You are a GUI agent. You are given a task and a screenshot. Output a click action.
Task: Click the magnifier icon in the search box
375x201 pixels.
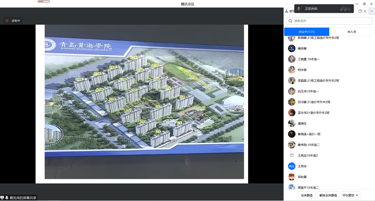(x=290, y=21)
